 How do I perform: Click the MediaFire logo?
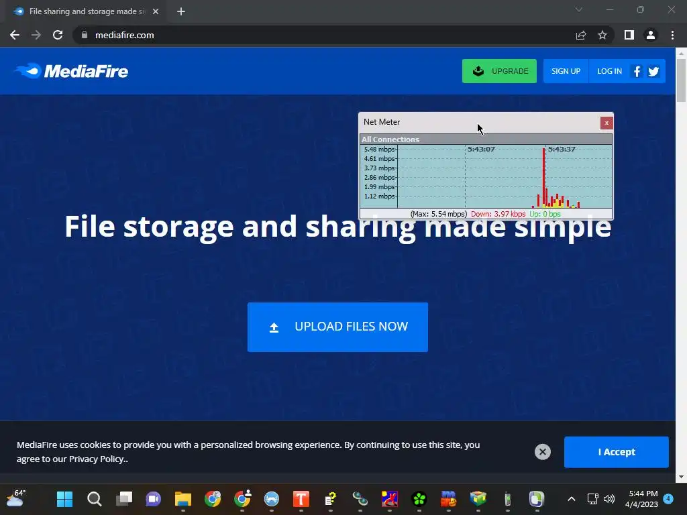point(71,71)
